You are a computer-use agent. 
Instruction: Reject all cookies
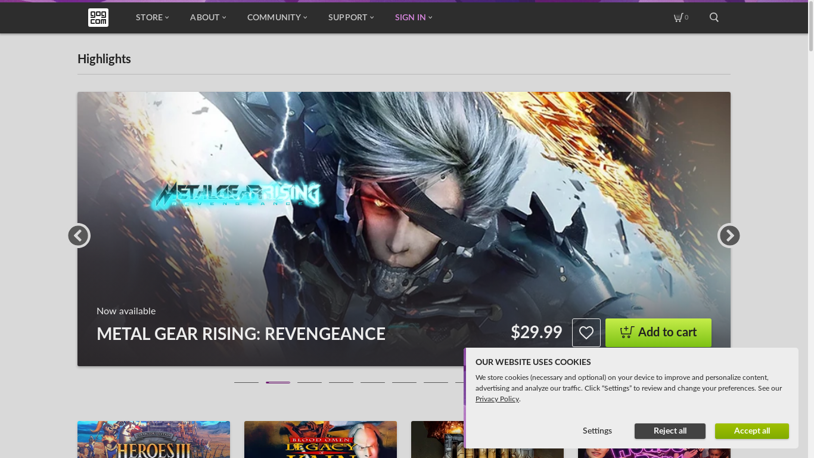(x=670, y=431)
